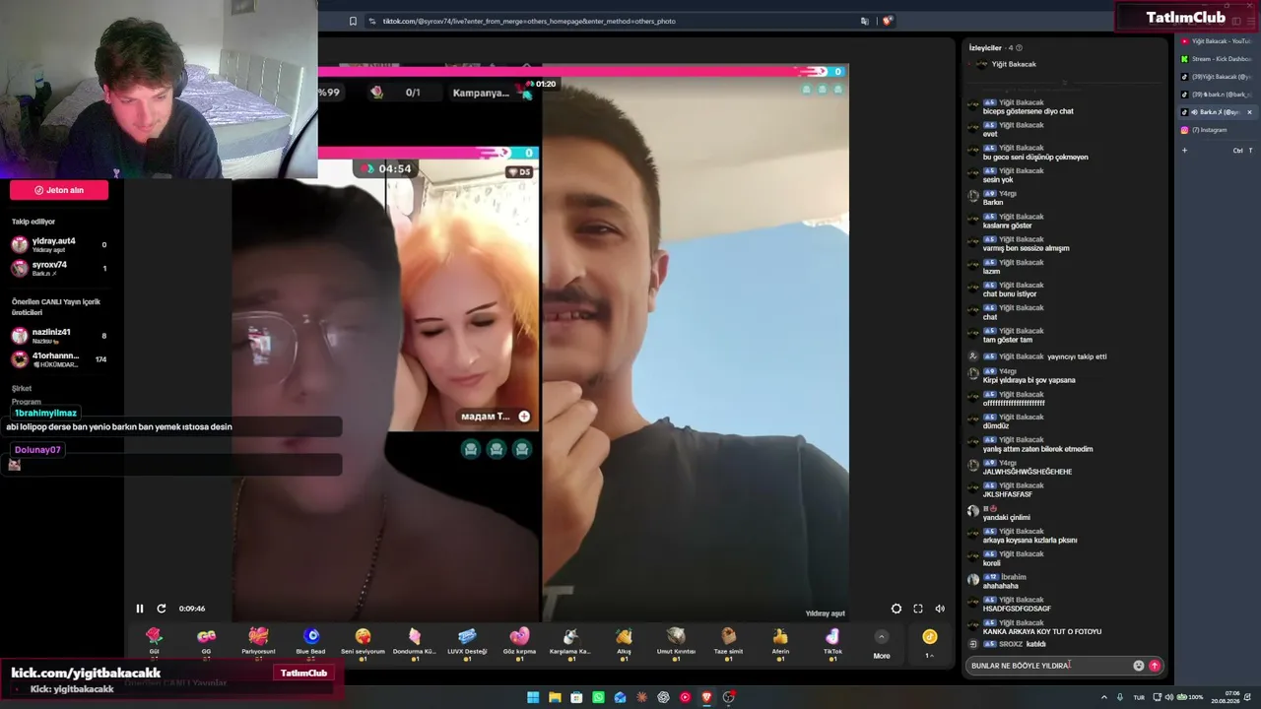
Task: Reload the live stream player
Action: tap(162, 609)
